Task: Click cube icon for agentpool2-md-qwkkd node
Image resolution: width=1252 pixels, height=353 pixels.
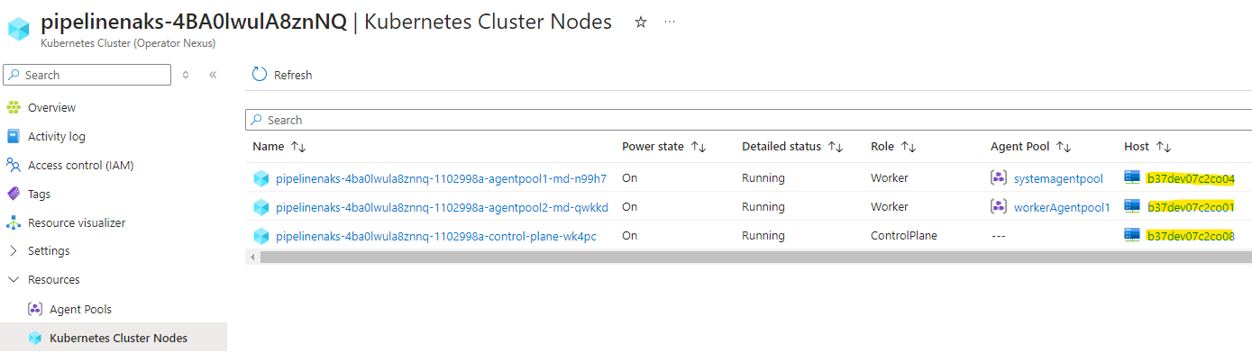Action: (x=260, y=207)
